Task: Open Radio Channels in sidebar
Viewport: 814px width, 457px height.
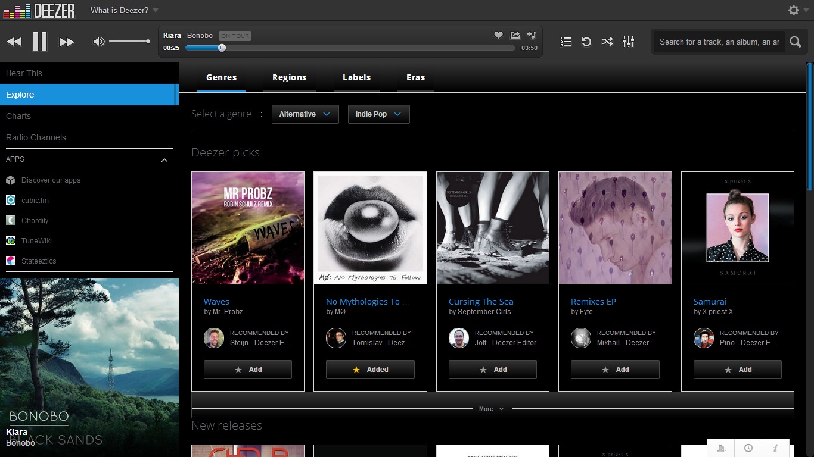Action: click(89, 137)
